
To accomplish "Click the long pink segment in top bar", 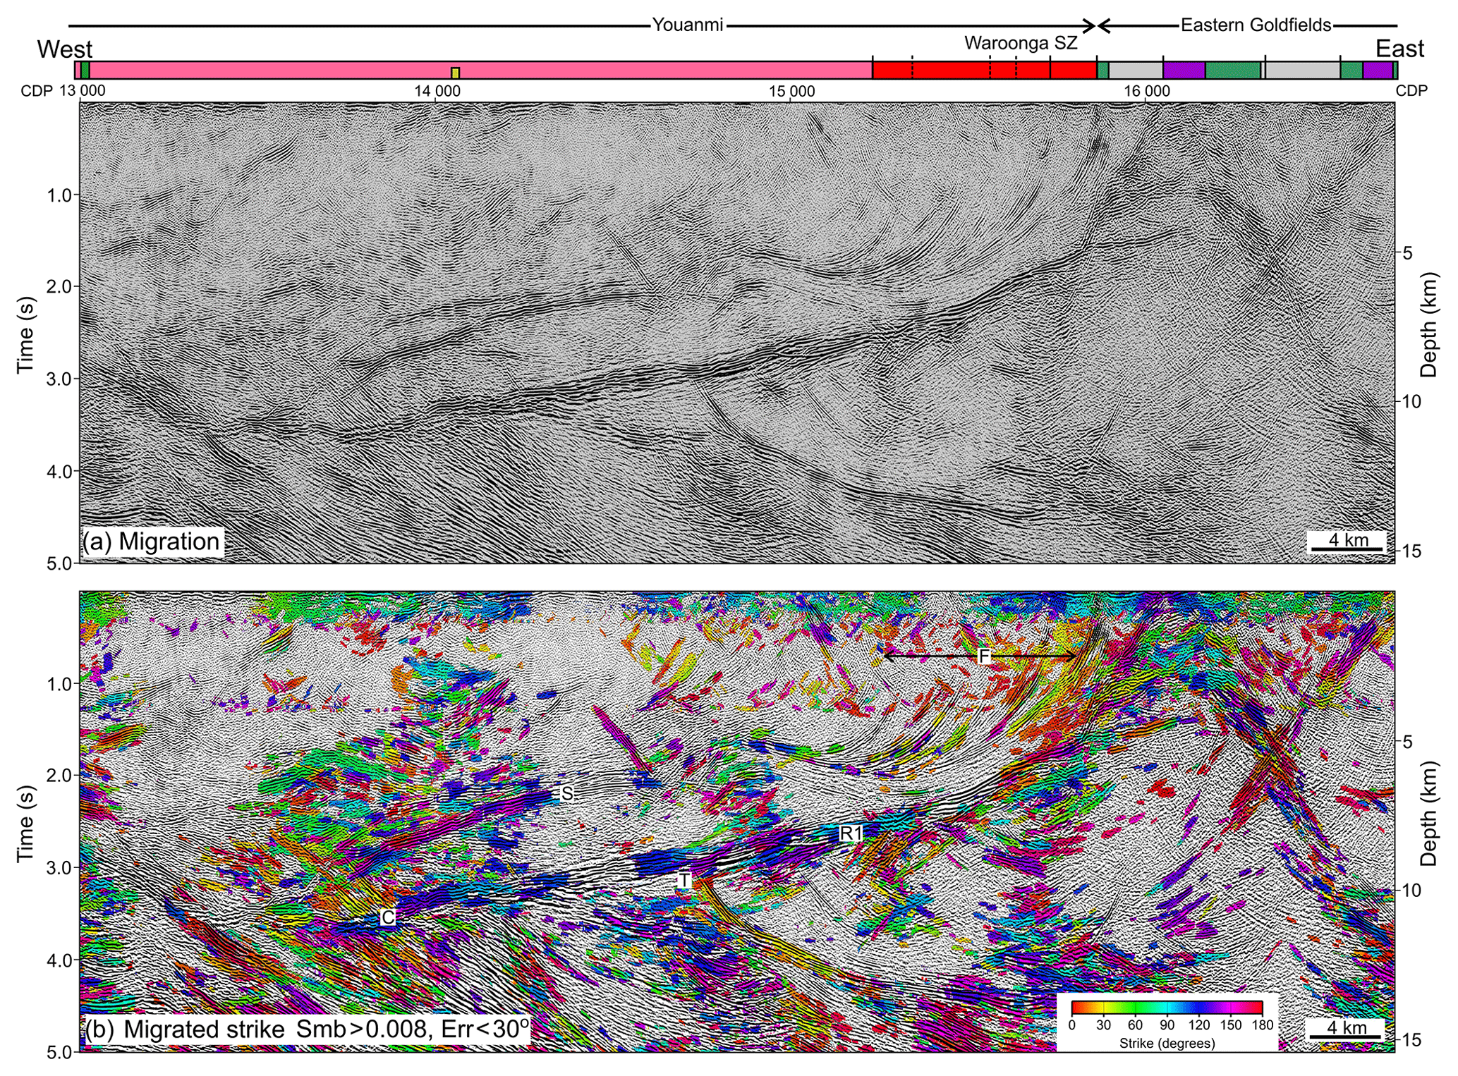I will (x=480, y=70).
